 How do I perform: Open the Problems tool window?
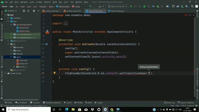pyautogui.click(x=21, y=103)
